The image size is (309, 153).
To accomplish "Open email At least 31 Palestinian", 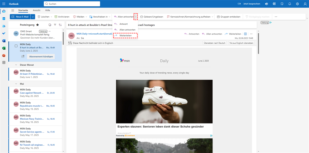I will pos(35,74).
